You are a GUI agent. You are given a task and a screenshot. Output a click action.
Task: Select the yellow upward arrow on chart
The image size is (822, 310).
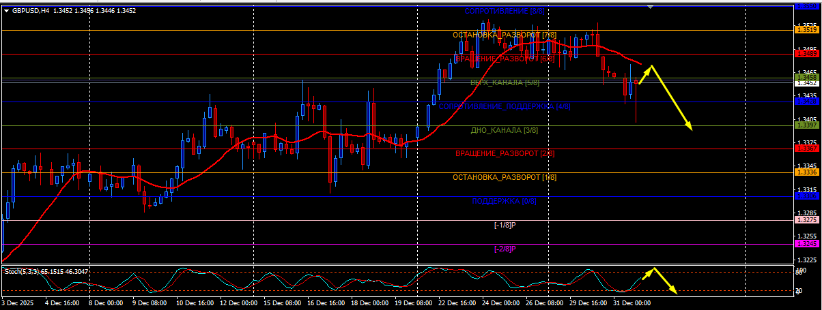coord(645,74)
